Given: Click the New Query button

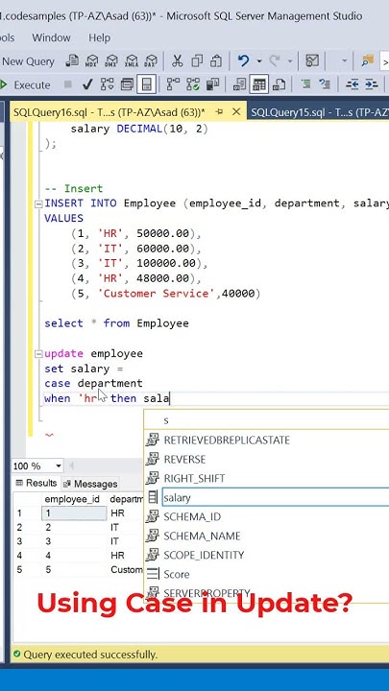Looking at the screenshot, I should tap(27, 61).
